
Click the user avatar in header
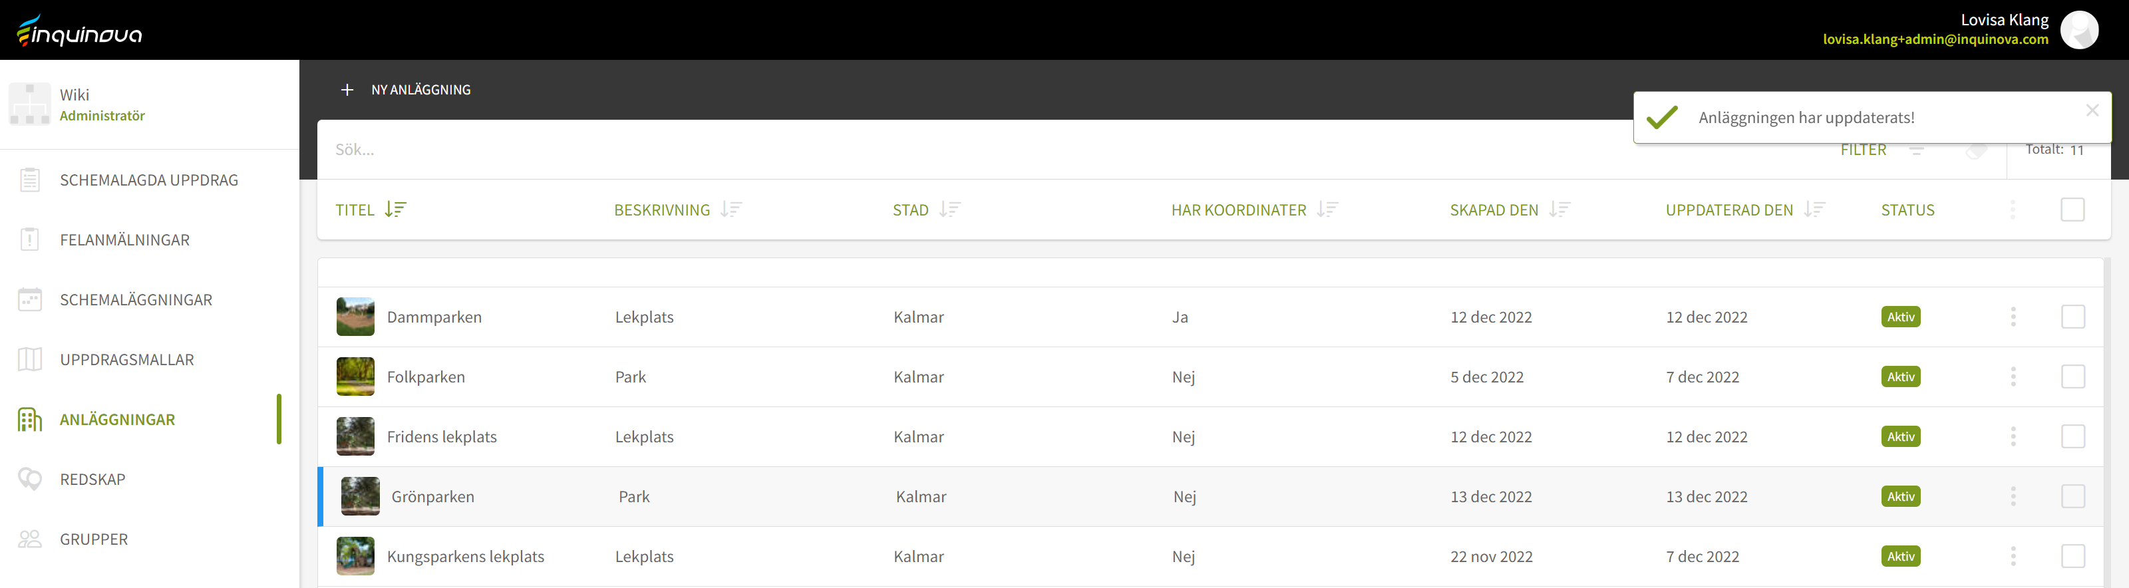coord(2078,30)
